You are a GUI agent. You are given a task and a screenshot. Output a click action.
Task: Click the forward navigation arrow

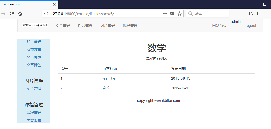(x=3, y=14)
